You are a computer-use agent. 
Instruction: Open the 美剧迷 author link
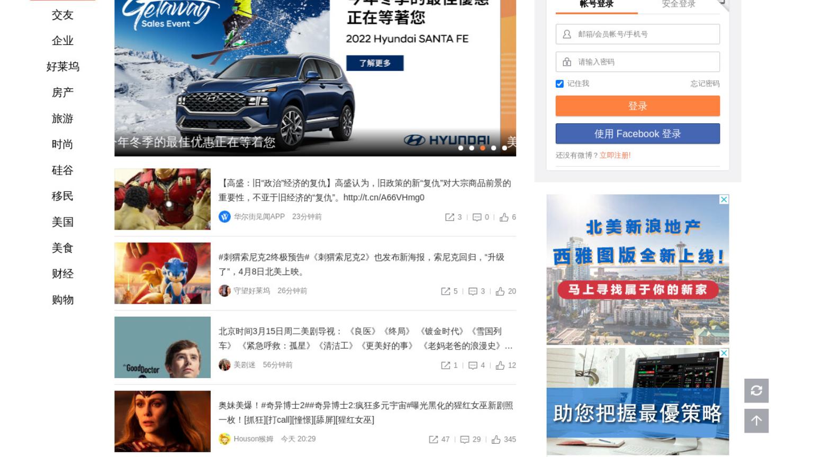[245, 365]
